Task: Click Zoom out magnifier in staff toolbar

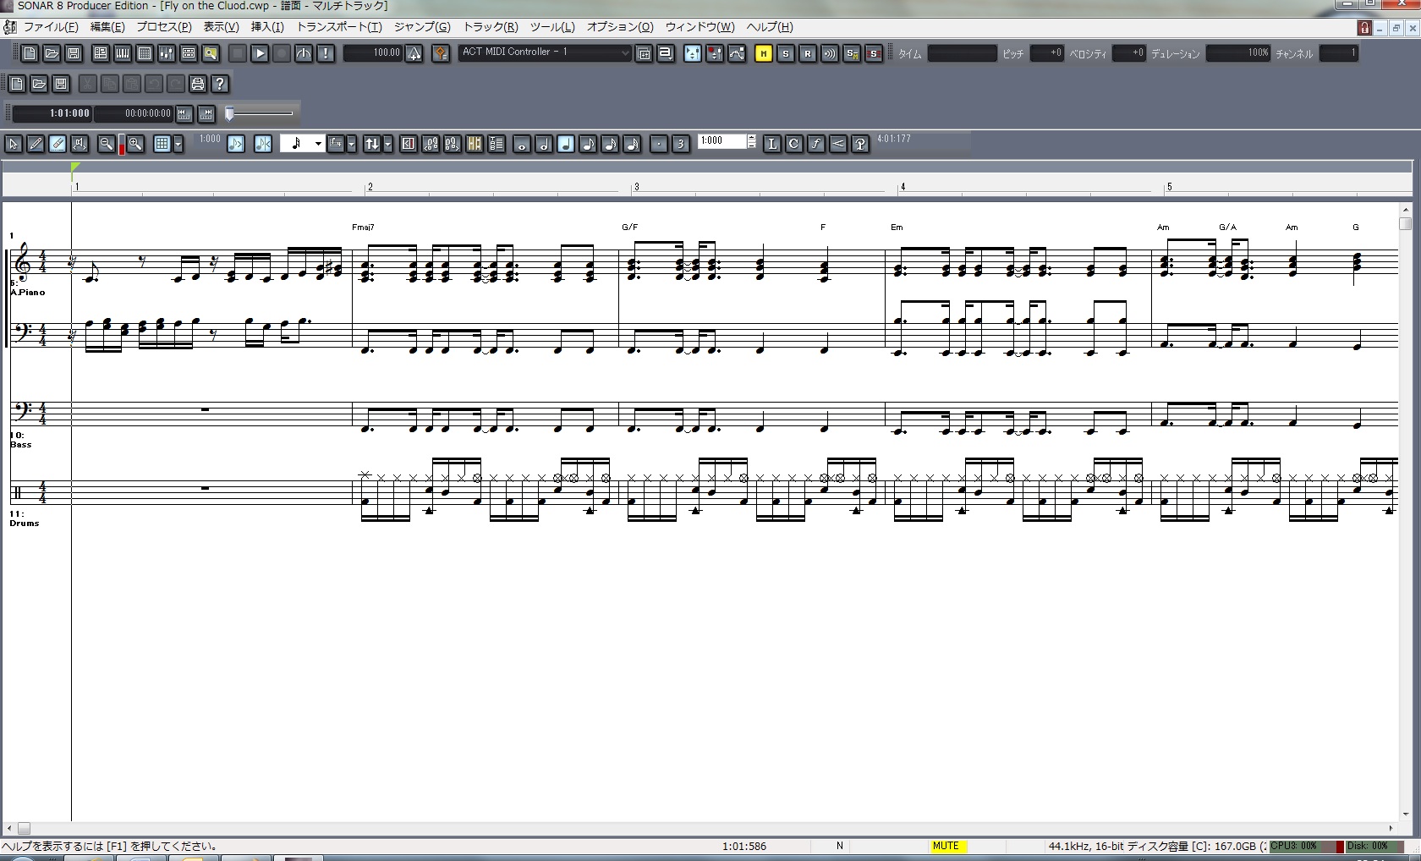Action: point(107,144)
